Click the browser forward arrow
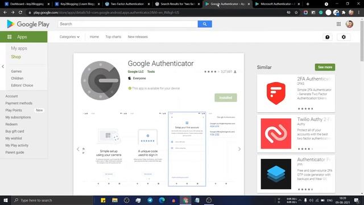Screen dimensions: 364x205 tap(13, 13)
